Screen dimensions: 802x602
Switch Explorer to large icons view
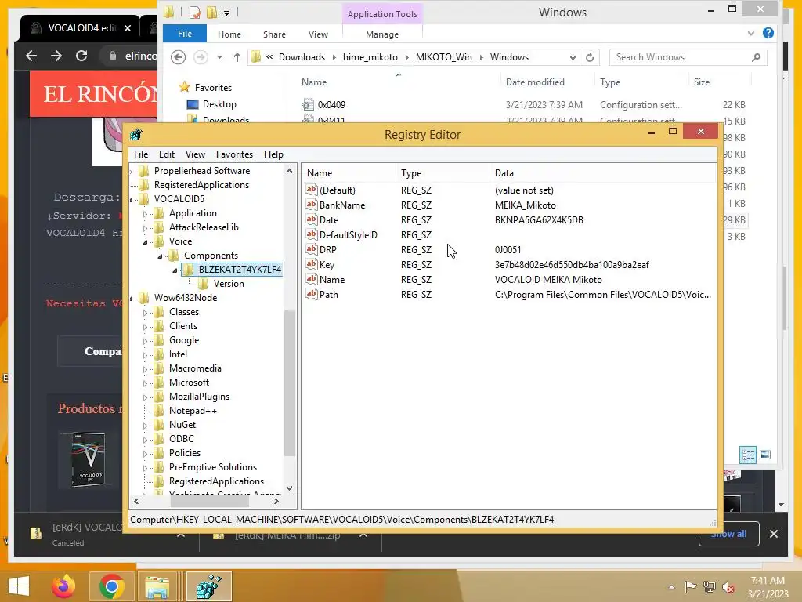pyautogui.click(x=765, y=455)
